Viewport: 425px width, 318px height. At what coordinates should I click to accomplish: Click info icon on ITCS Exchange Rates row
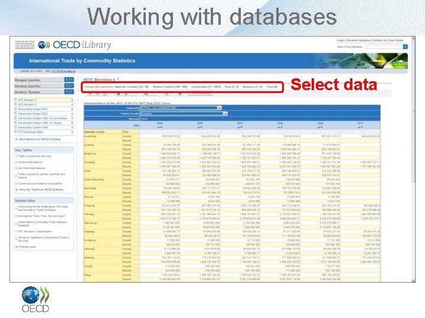72,132
